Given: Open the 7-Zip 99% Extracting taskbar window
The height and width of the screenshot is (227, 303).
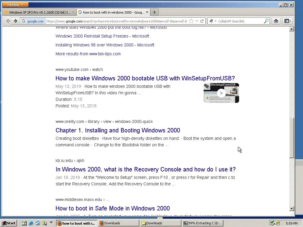Looking at the screenshot, I should click(202, 223).
